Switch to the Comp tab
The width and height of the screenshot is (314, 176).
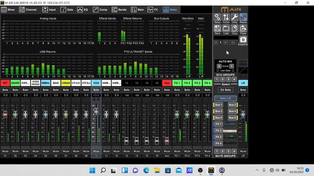(100, 10)
